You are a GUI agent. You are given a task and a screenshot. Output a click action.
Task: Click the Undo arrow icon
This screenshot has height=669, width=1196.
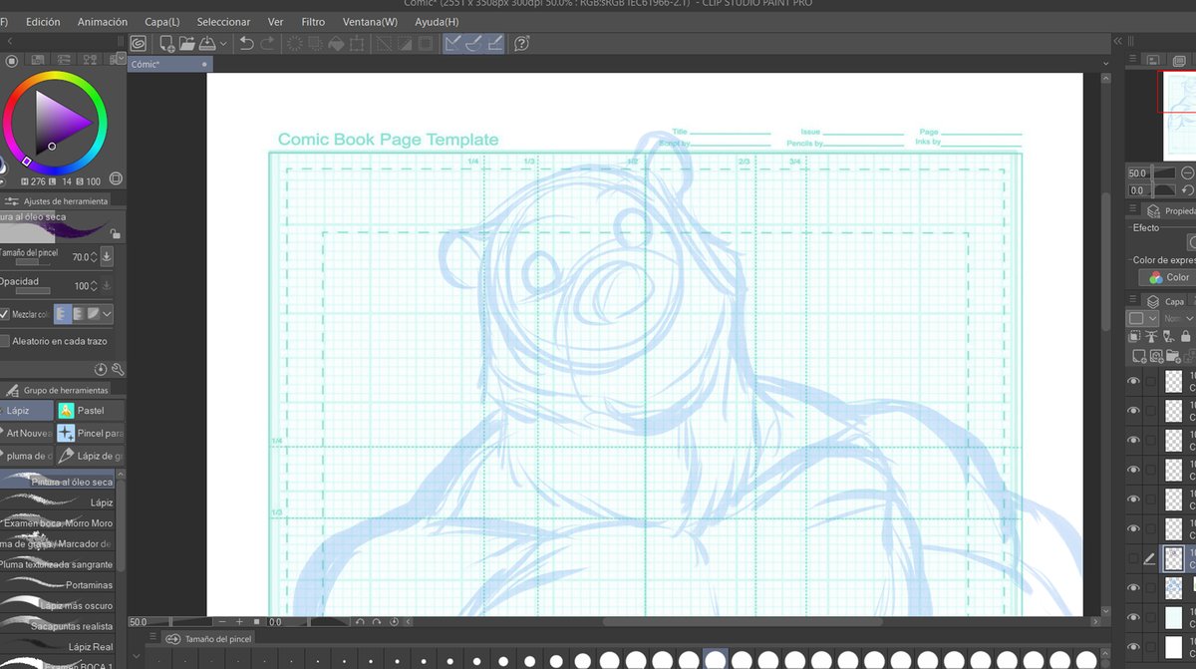246,43
